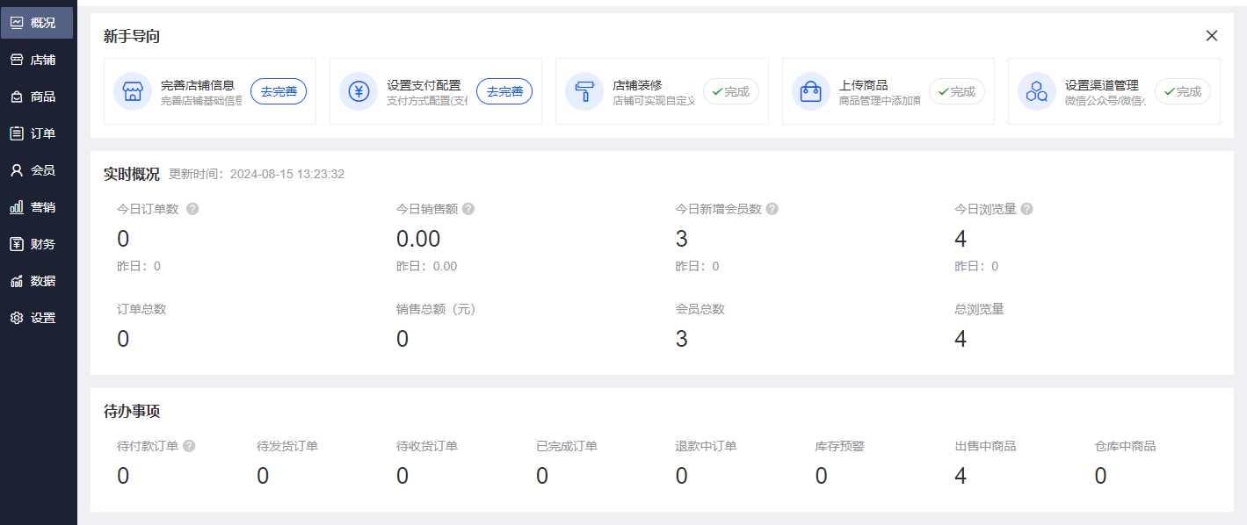Open the 营销 section in the sidebar
Screen dimensions: 1247x525
point(39,206)
